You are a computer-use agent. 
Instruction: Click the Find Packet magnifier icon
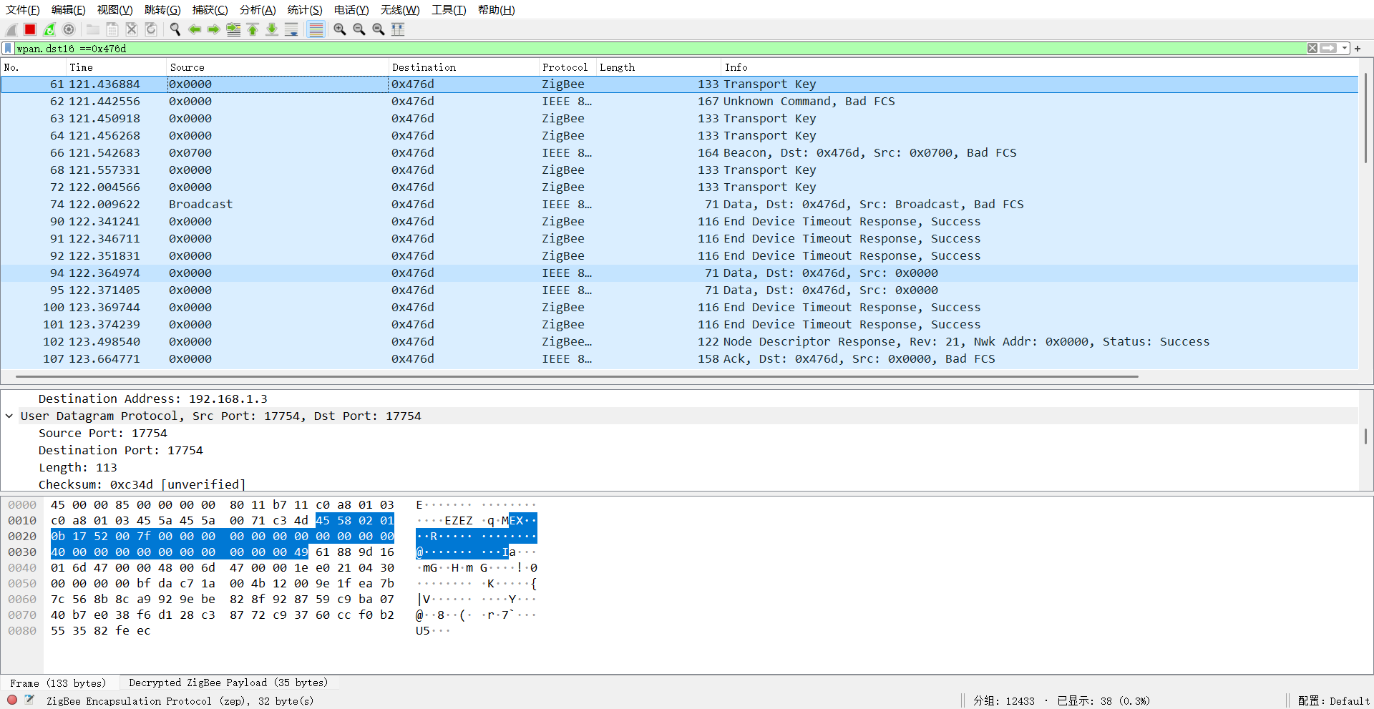pyautogui.click(x=175, y=29)
